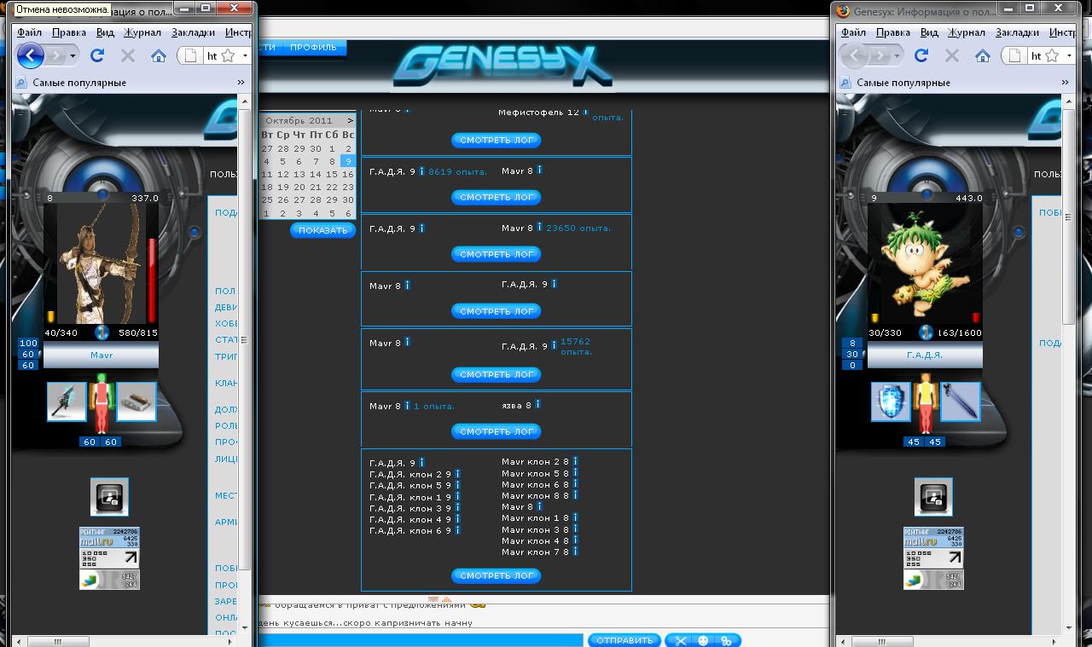1092x647 pixels.
Task: Photo gallery icon in Г.А.Д.Я. window
Action: [x=933, y=497]
